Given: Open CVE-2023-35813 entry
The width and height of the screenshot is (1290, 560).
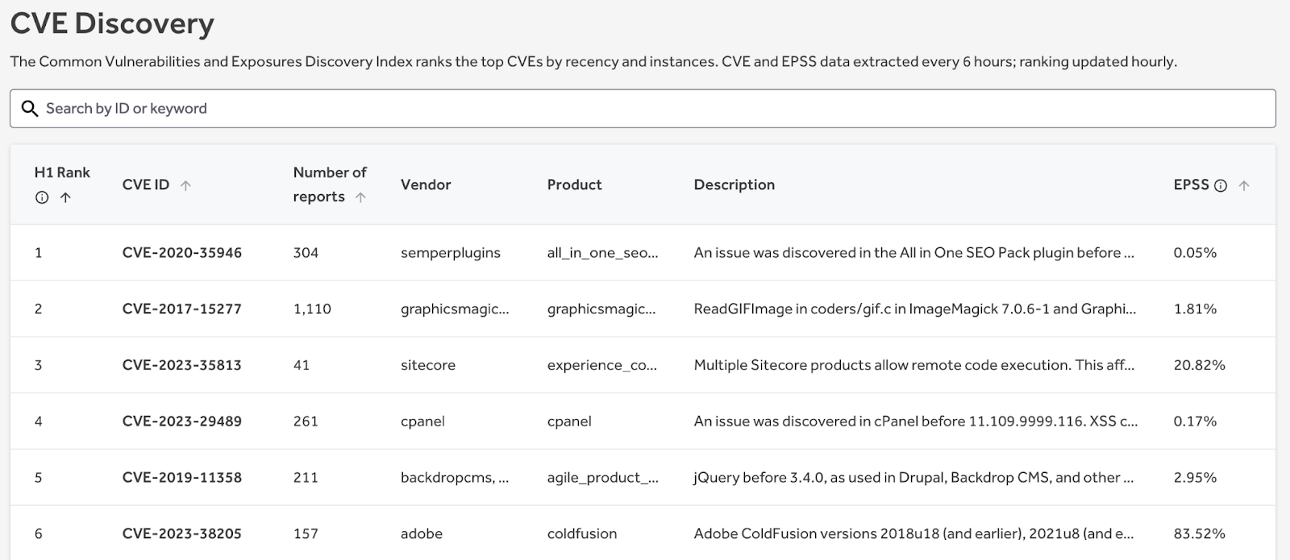Looking at the screenshot, I should 182,365.
